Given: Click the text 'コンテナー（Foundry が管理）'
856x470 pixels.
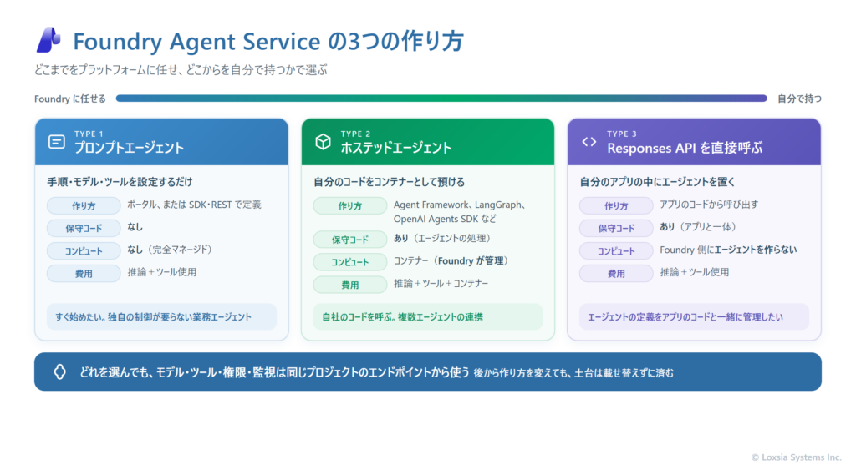Looking at the screenshot, I should (x=451, y=260).
